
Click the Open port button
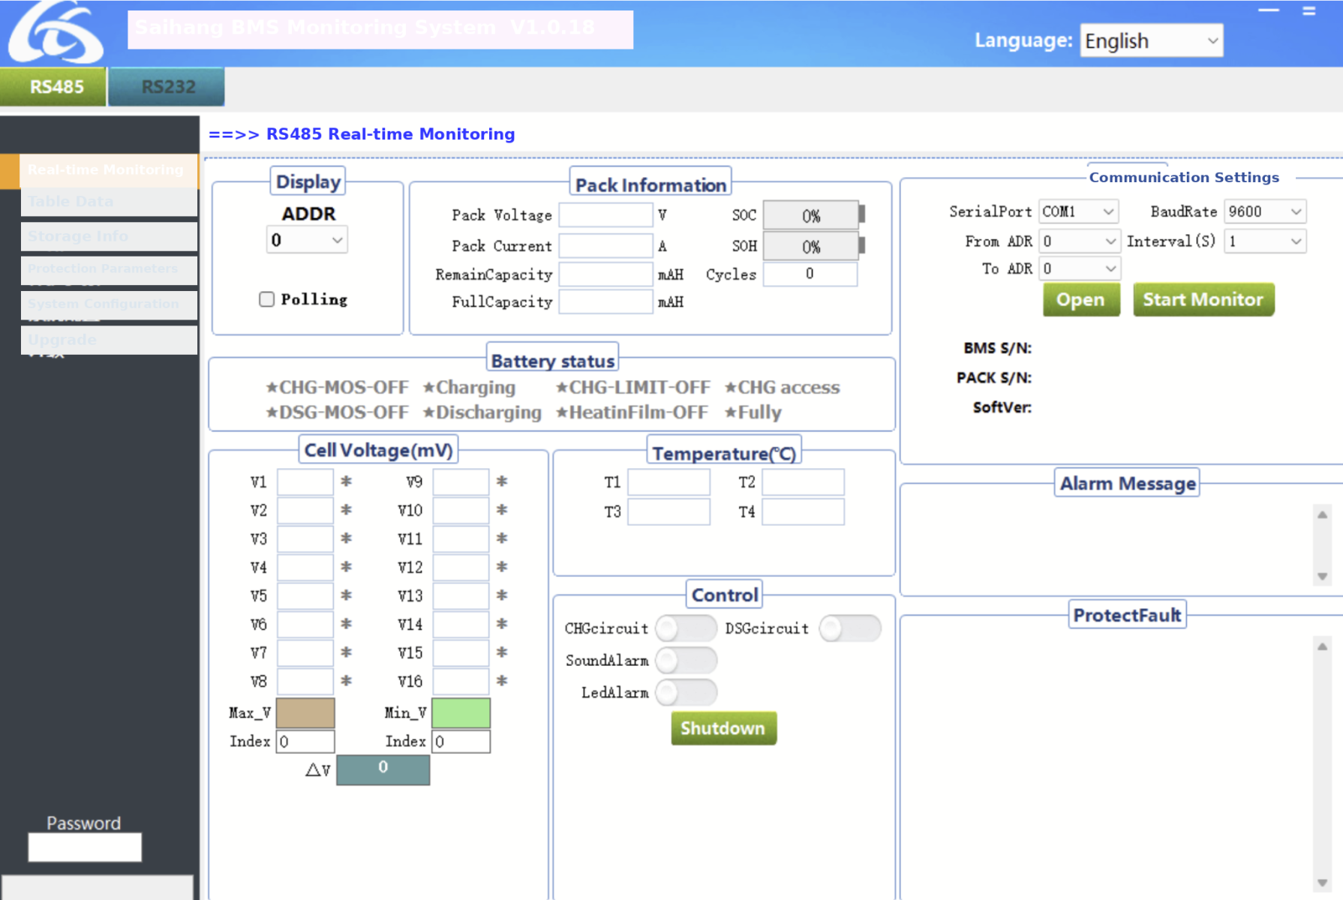point(1081,300)
